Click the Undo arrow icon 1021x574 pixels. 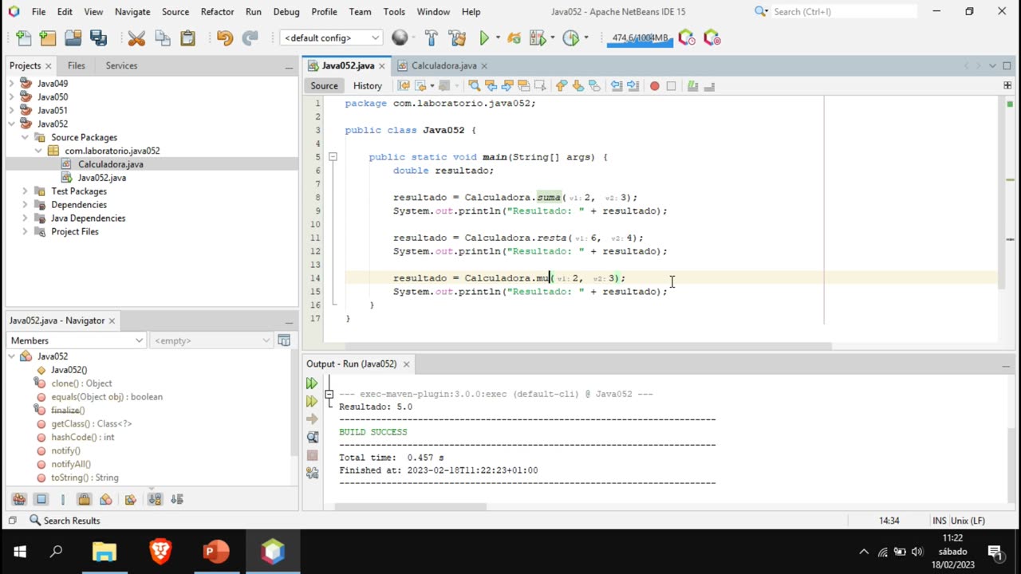224,37
